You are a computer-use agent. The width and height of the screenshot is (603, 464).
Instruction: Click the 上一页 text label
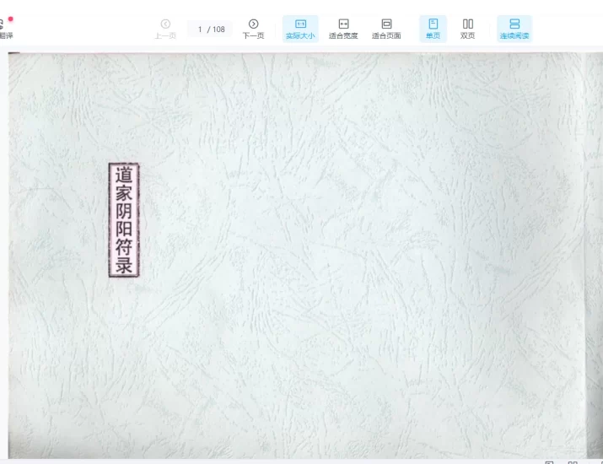pos(165,36)
